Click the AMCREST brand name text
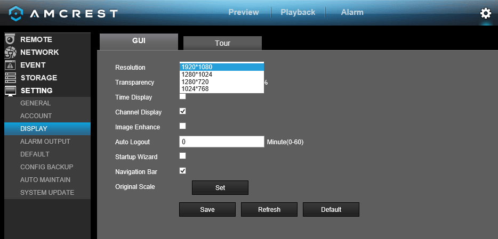The image size is (498, 239). (74, 13)
